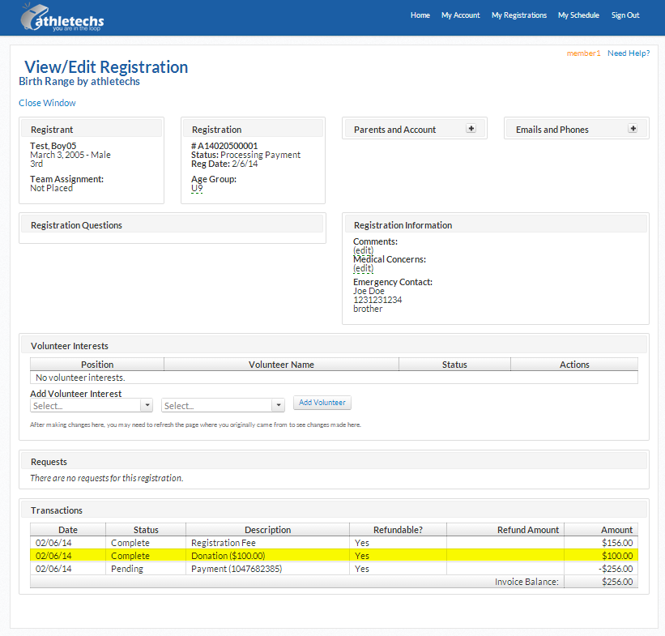The width and height of the screenshot is (665, 636).
Task: Click the 'Status: Processing Payment' text
Action: (245, 155)
